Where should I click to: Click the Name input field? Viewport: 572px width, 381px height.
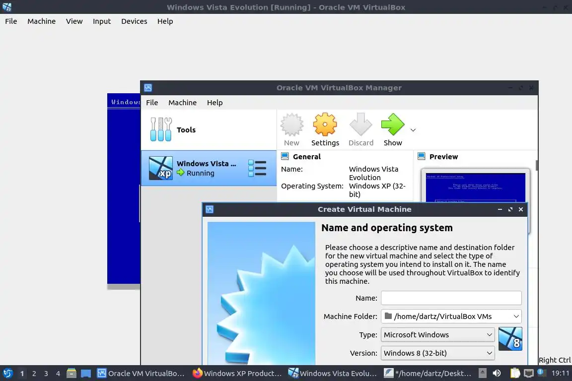click(451, 298)
